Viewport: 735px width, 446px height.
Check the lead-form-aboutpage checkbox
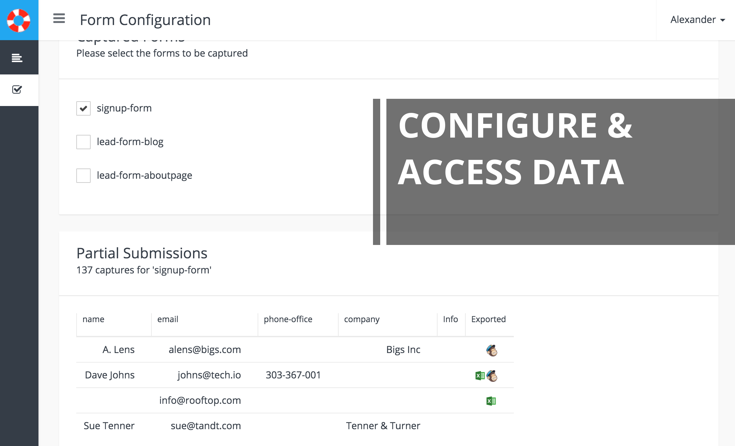pos(83,176)
